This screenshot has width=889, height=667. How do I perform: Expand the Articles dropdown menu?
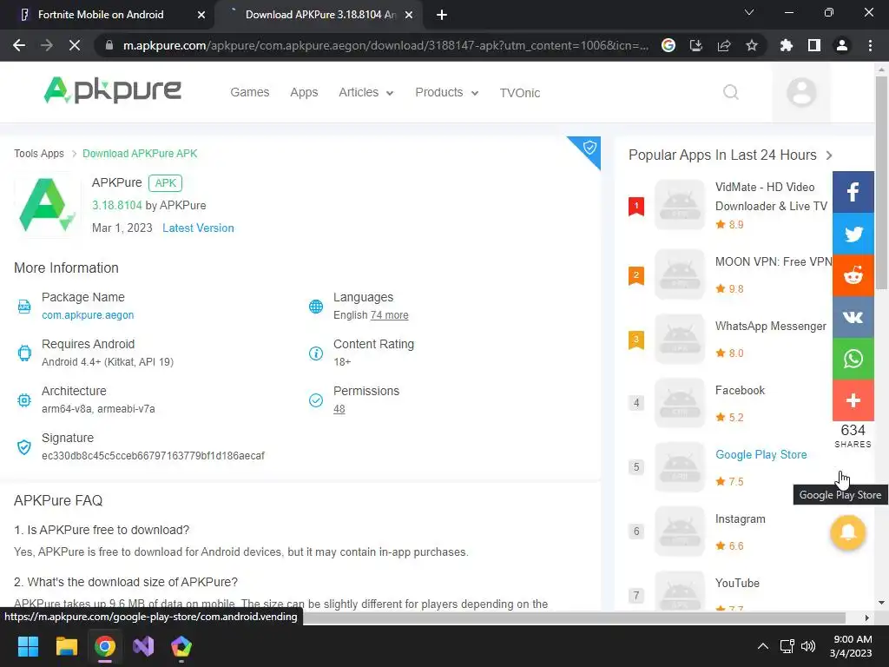click(365, 92)
